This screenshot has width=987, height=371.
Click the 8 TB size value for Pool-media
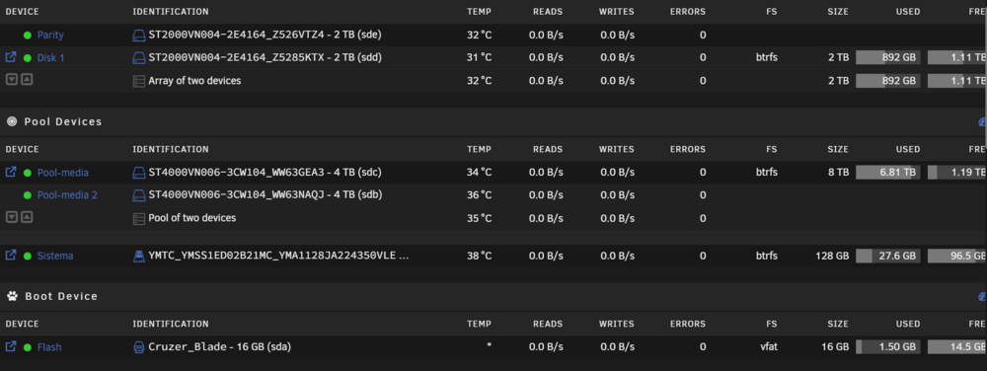[838, 173]
